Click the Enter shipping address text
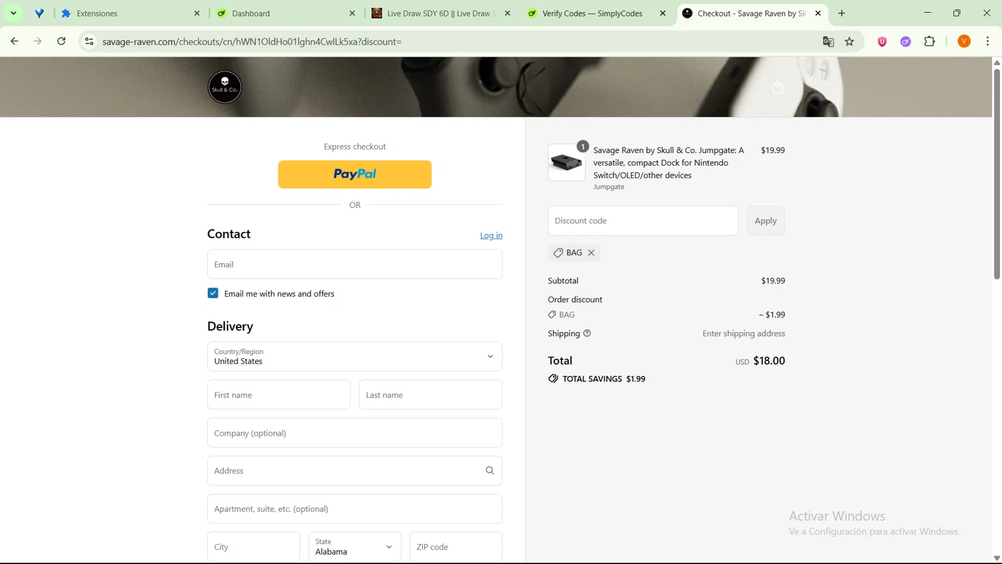The image size is (1002, 564). tap(743, 333)
